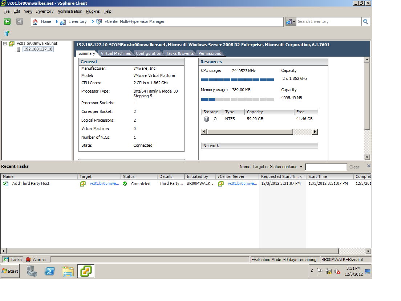Click the Status column header in Recent Tasks
Screen dimensions: 401x301
coord(139,176)
